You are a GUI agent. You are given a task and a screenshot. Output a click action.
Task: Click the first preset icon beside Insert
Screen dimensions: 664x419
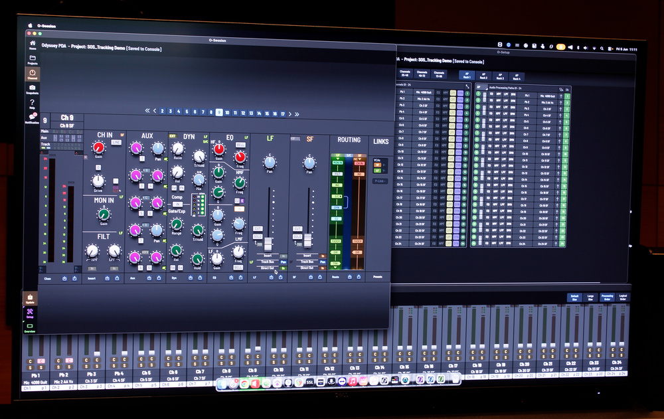[107, 278]
